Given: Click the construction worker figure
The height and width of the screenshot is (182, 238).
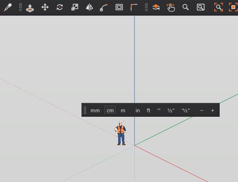Looking at the screenshot, I should (x=121, y=133).
